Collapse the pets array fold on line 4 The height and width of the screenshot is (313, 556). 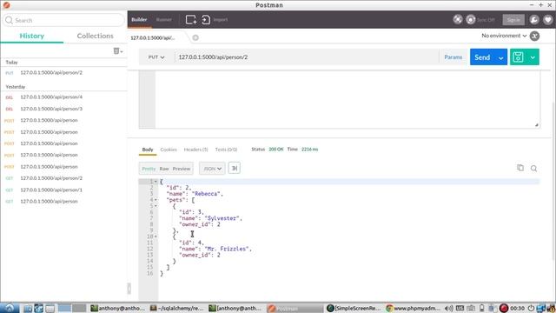coord(156,200)
